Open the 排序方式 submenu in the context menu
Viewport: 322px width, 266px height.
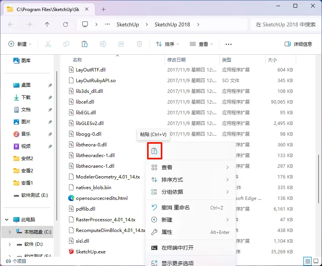tap(191, 180)
